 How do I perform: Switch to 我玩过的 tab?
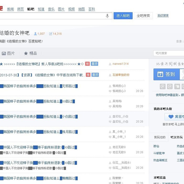click(160, 137)
